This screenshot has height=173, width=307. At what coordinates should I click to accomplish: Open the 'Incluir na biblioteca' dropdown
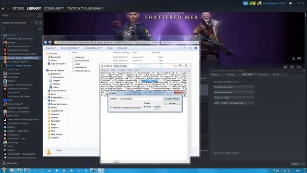click(x=70, y=48)
